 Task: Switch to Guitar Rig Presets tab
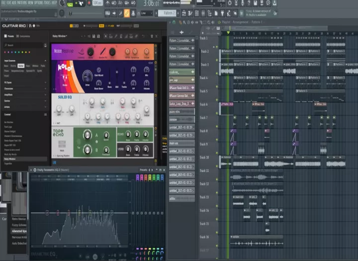coord(9,36)
